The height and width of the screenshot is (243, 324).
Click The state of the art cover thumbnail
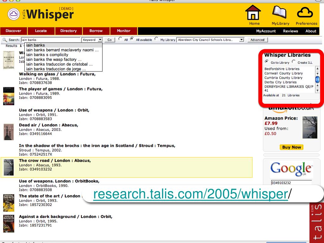(x=9, y=203)
